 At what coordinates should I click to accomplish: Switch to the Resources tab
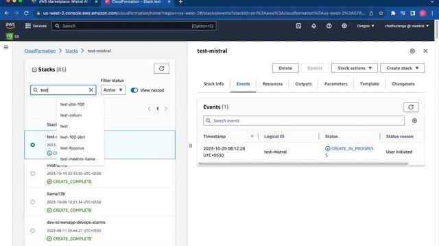(272, 83)
